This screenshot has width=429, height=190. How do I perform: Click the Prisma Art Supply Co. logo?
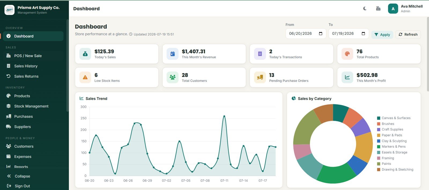click(10, 10)
